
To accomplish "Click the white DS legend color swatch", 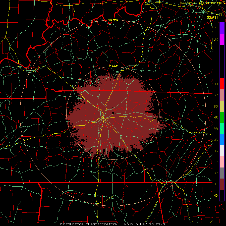I will point(222,151).
